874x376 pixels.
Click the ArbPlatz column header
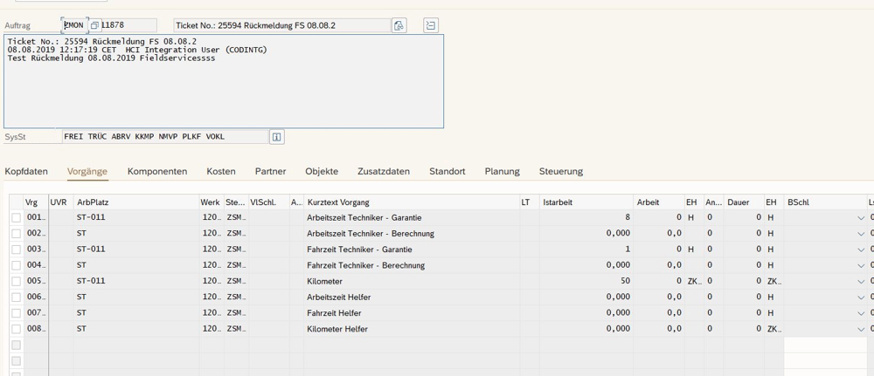tap(136, 202)
